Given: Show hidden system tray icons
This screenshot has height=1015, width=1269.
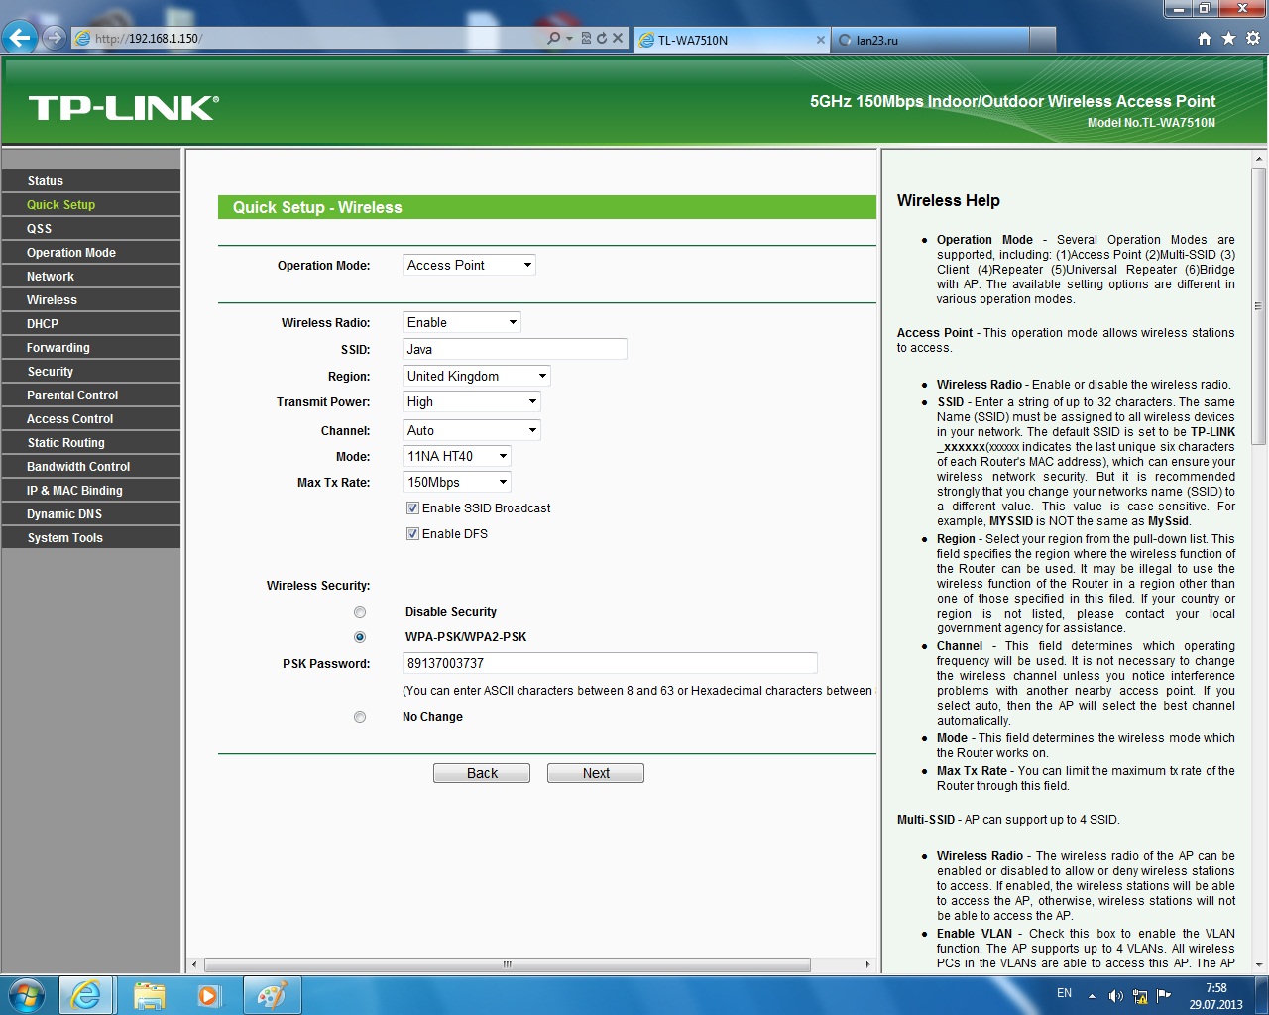Looking at the screenshot, I should coord(1092,995).
